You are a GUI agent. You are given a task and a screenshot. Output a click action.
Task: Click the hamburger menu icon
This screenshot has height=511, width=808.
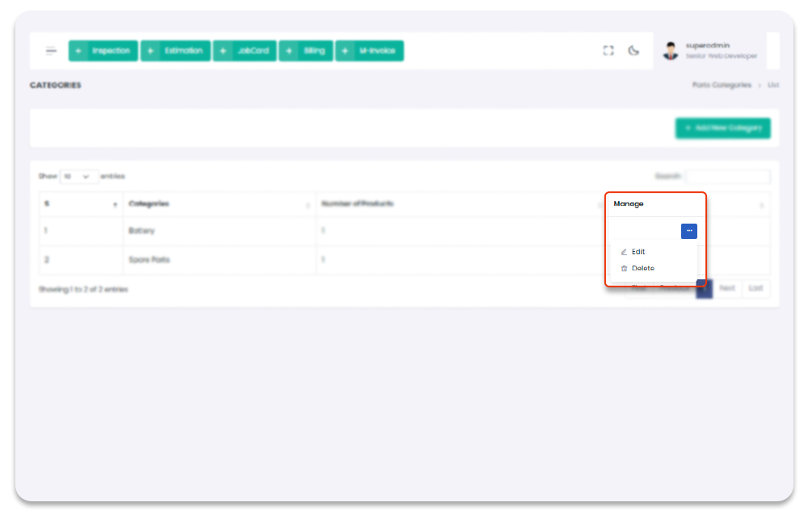[51, 51]
